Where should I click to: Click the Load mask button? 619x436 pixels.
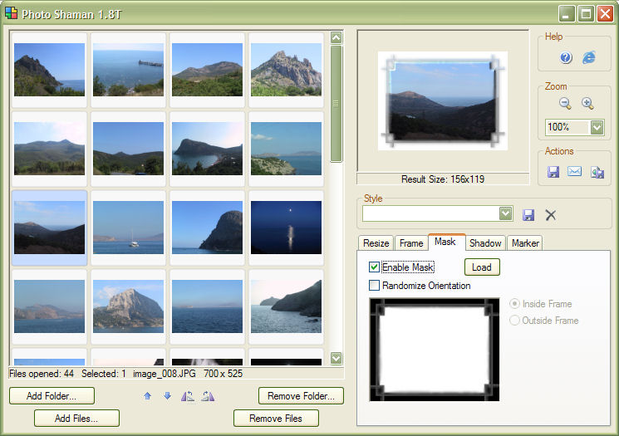(x=482, y=267)
